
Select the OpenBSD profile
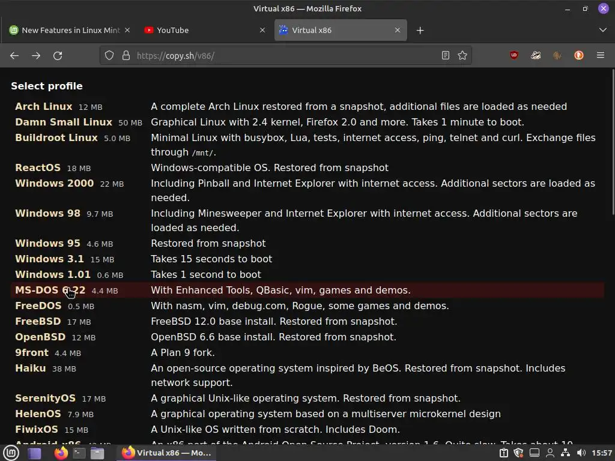coord(40,337)
